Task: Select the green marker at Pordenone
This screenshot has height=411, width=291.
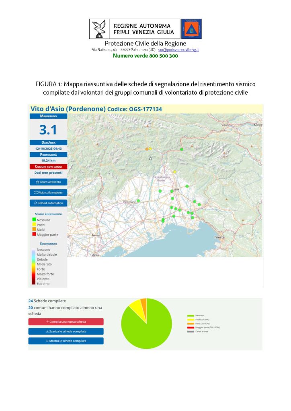Action: (x=138, y=201)
